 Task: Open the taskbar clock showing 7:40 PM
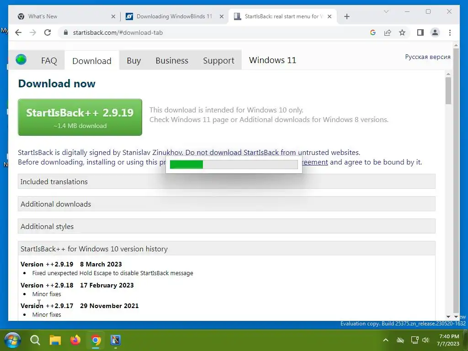pyautogui.click(x=448, y=340)
